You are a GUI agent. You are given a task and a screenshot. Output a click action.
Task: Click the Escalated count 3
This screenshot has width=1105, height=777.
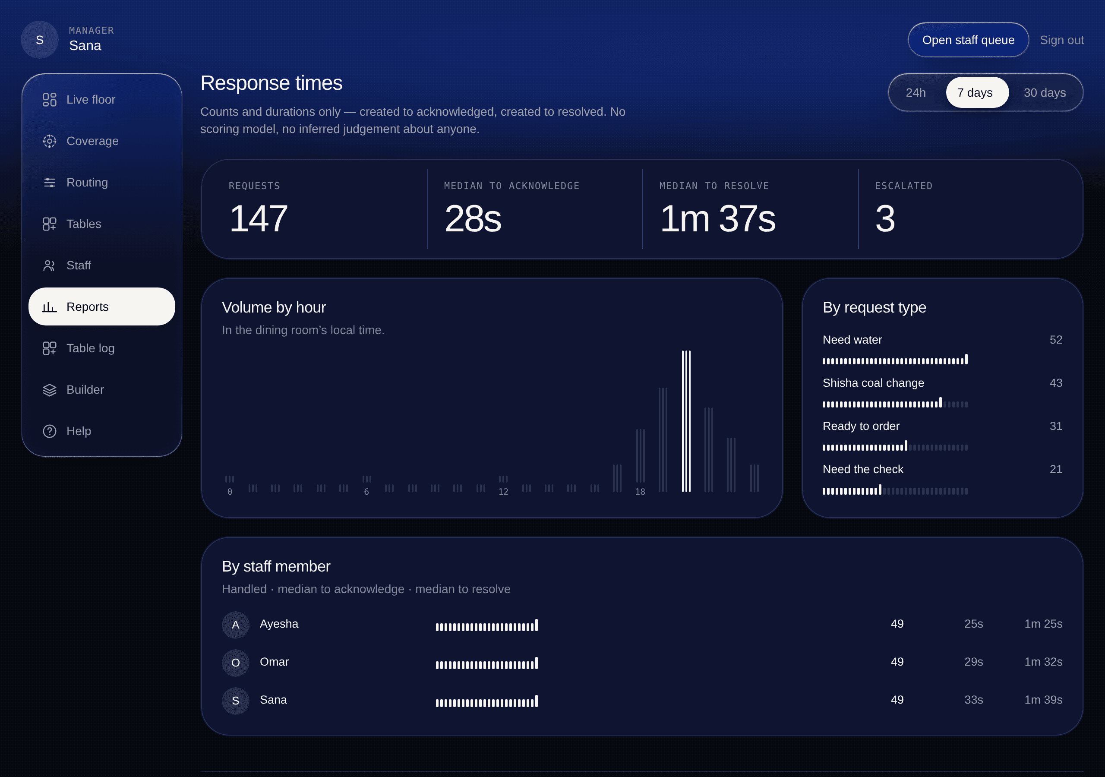(x=885, y=218)
